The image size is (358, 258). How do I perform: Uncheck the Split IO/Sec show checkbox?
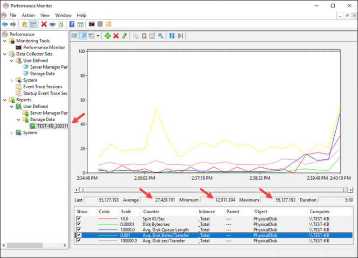click(x=79, y=218)
